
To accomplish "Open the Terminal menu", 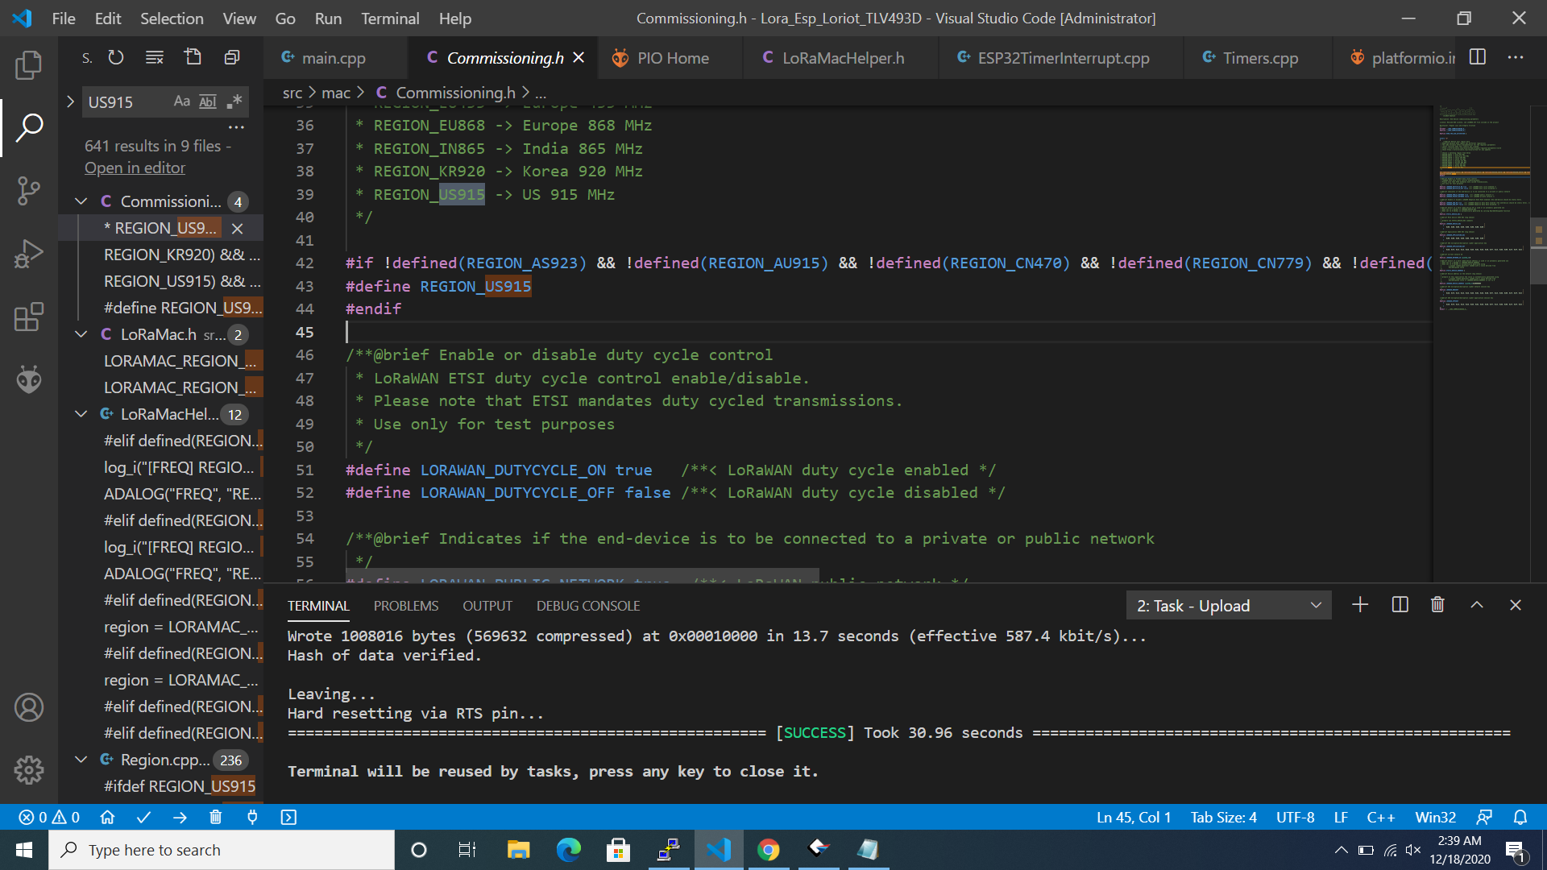I will tap(389, 18).
